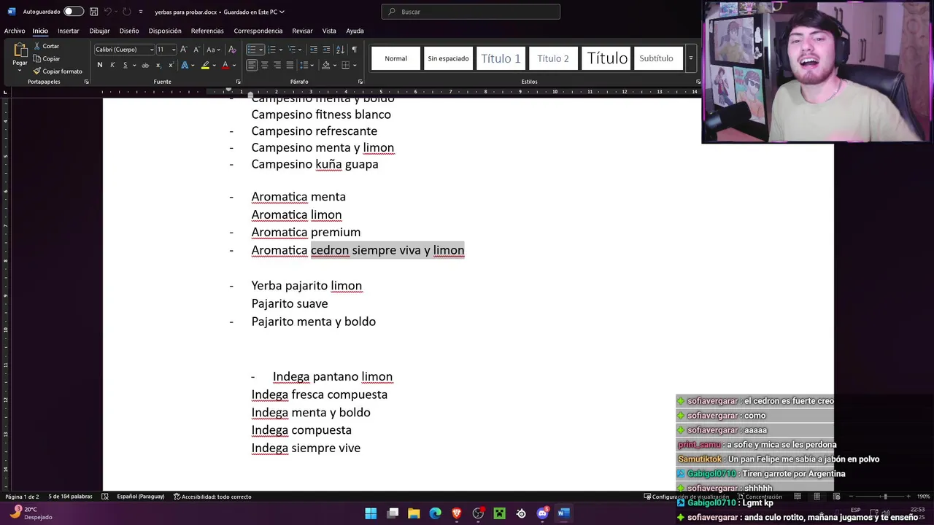Toggle italic with the K button
The width and height of the screenshot is (934, 525).
click(x=112, y=65)
